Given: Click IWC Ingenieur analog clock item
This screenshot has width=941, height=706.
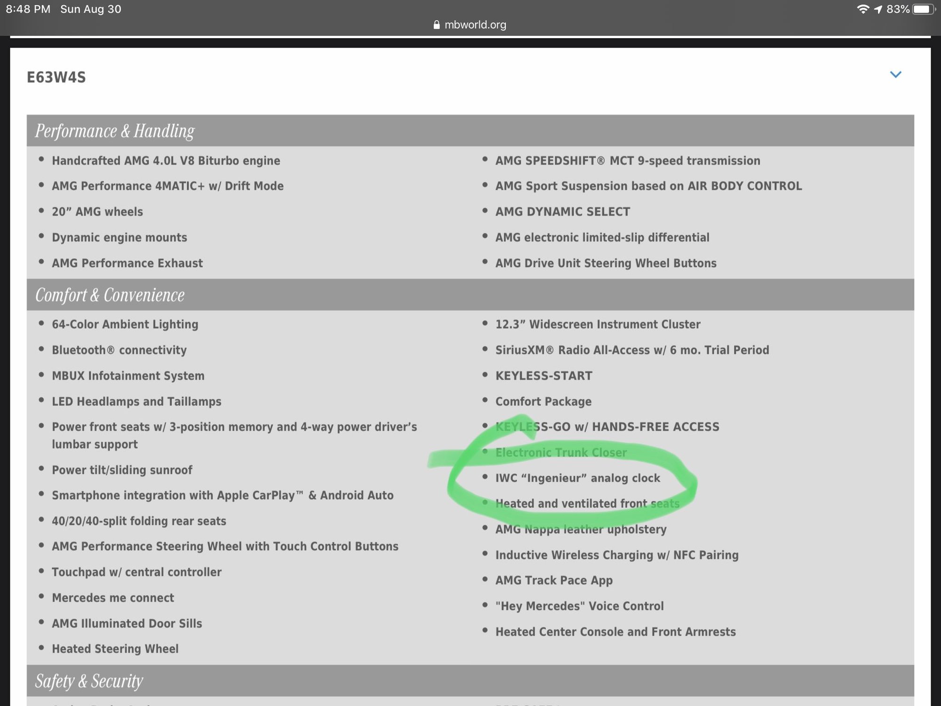Looking at the screenshot, I should [x=577, y=478].
